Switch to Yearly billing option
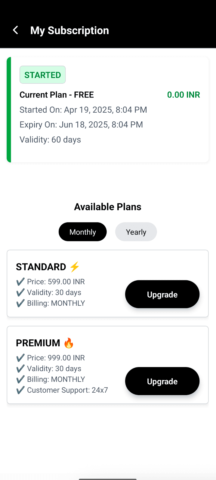The width and height of the screenshot is (216, 480). coord(136,232)
